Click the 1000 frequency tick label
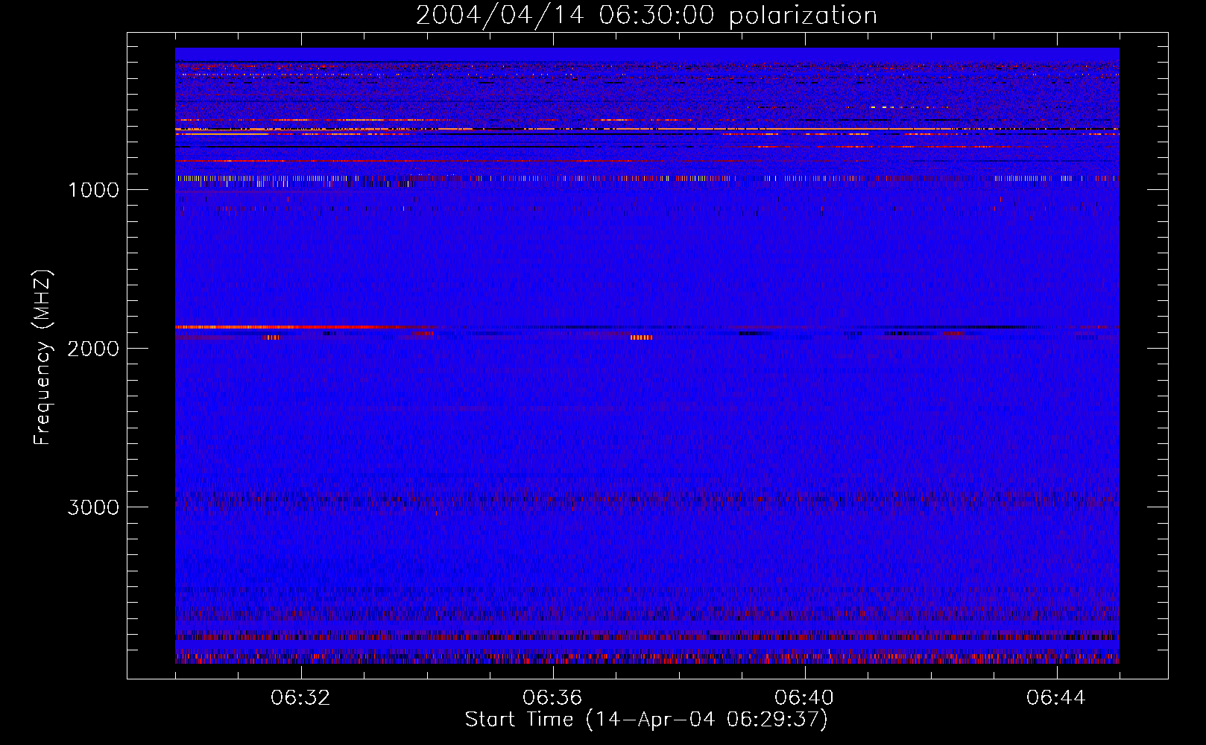The image size is (1206, 745). click(93, 190)
